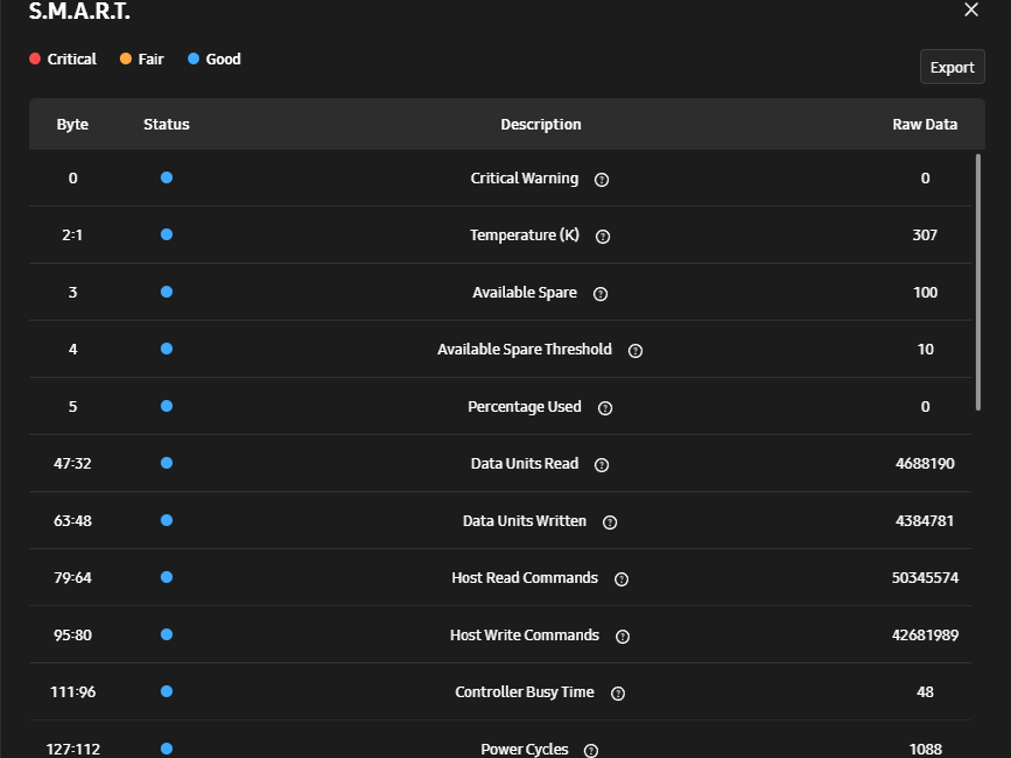This screenshot has height=758, width=1011.
Task: Open help icon next to Critical Warning
Action: [x=601, y=179]
